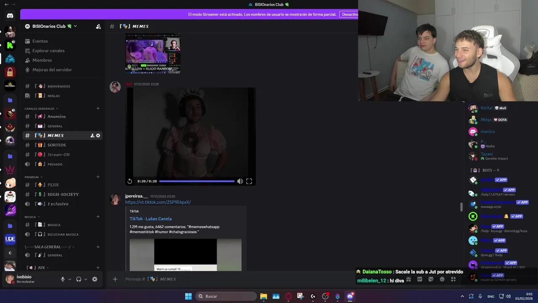Image resolution: width=538 pixels, height=303 pixels.
Task: Add a channel to SALA GENERAL category
Action: pyautogui.click(x=98, y=247)
